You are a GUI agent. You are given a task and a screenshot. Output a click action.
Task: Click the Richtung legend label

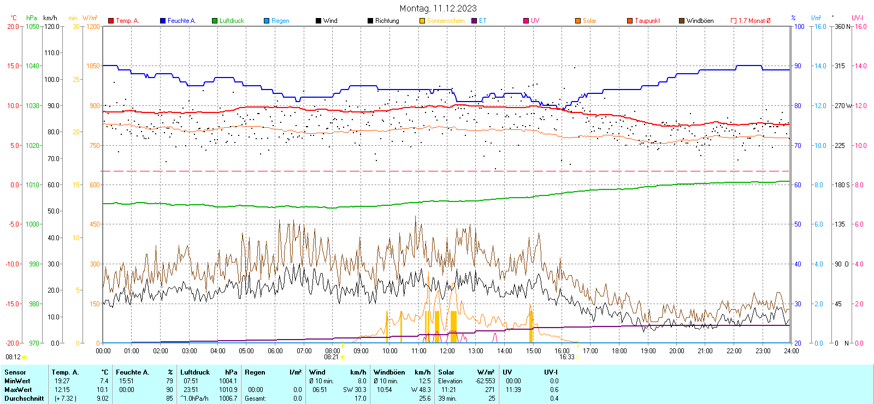pyautogui.click(x=387, y=21)
